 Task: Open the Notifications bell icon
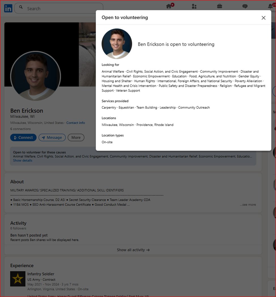270,6
